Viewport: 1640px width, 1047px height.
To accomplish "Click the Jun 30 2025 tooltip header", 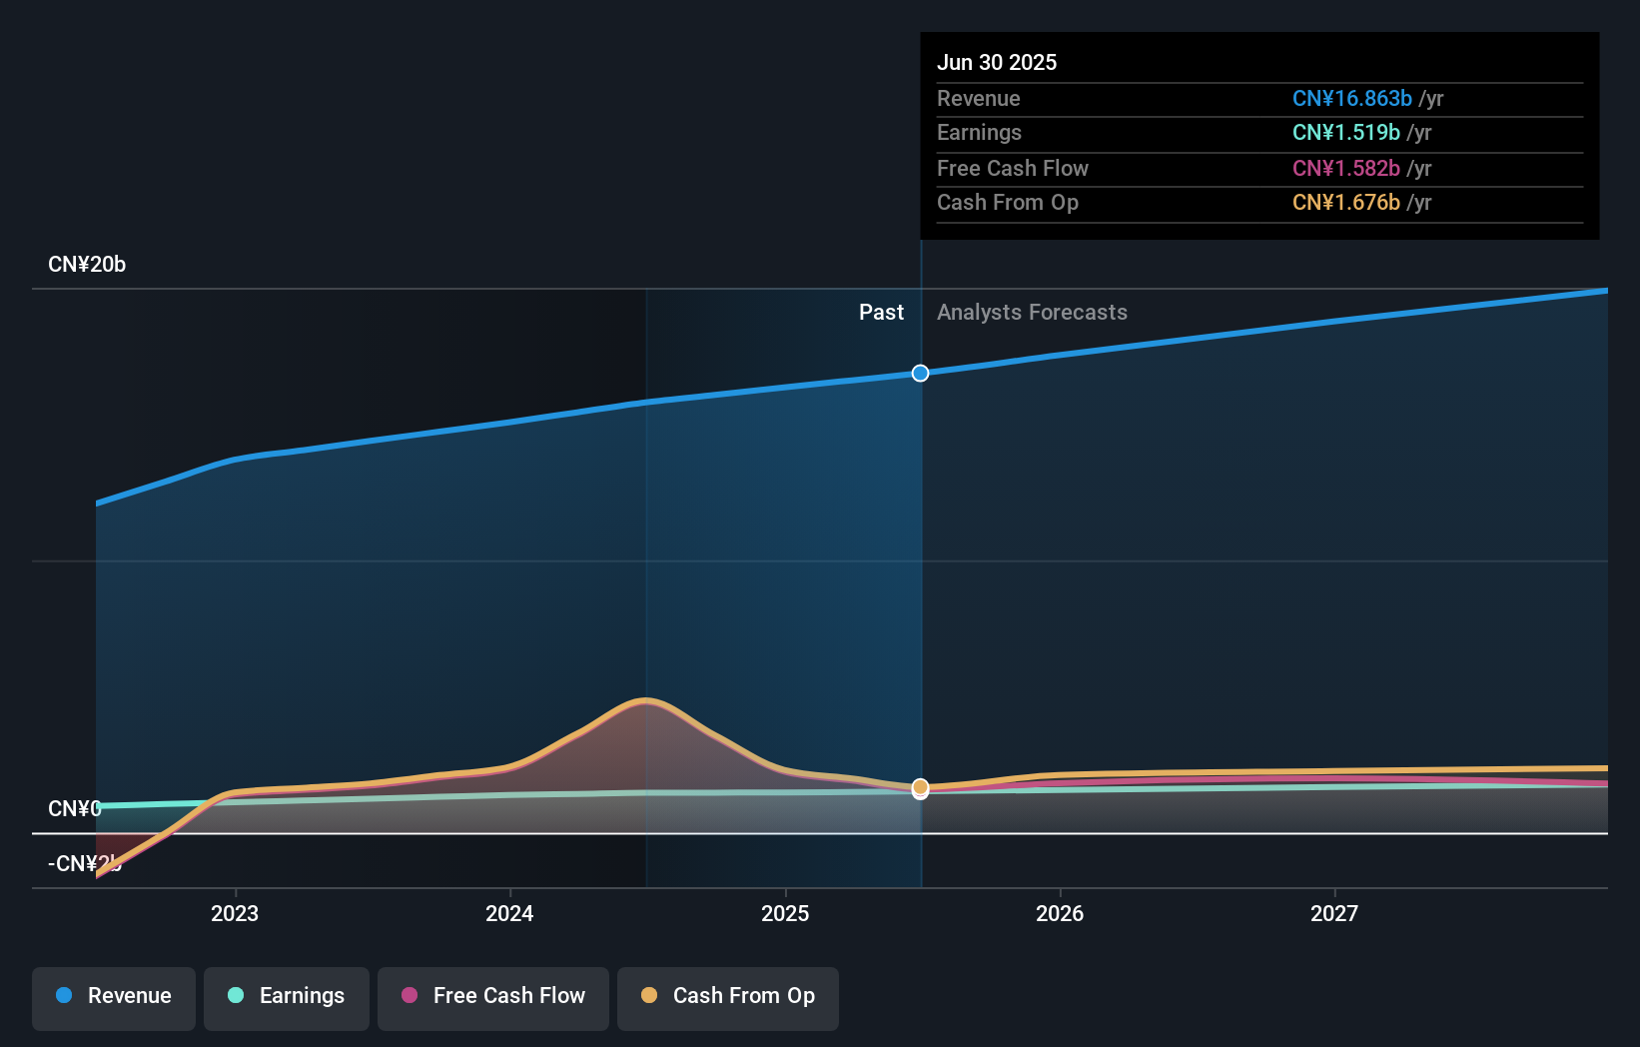I will pos(997,62).
